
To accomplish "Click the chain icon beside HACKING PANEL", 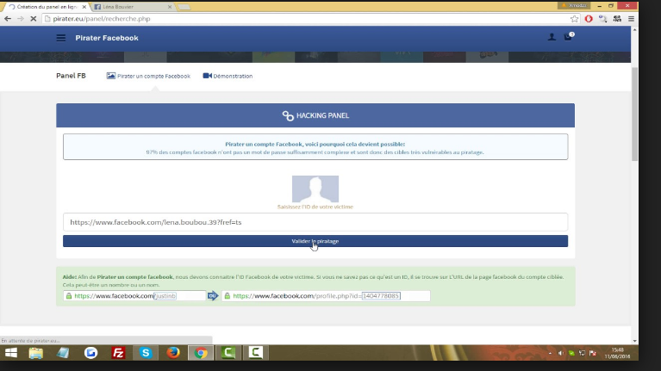I will pos(288,115).
